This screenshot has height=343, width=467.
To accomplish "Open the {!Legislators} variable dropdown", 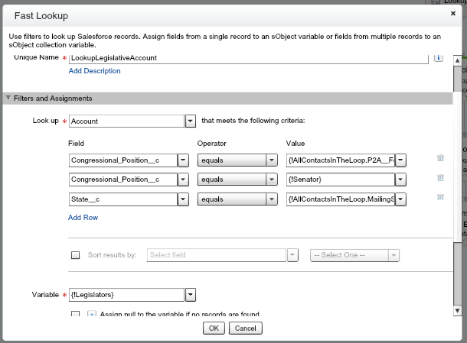I will [x=190, y=295].
